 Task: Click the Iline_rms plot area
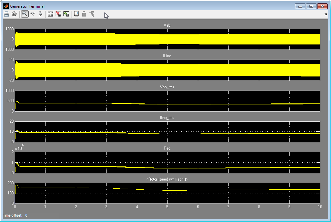(168, 131)
